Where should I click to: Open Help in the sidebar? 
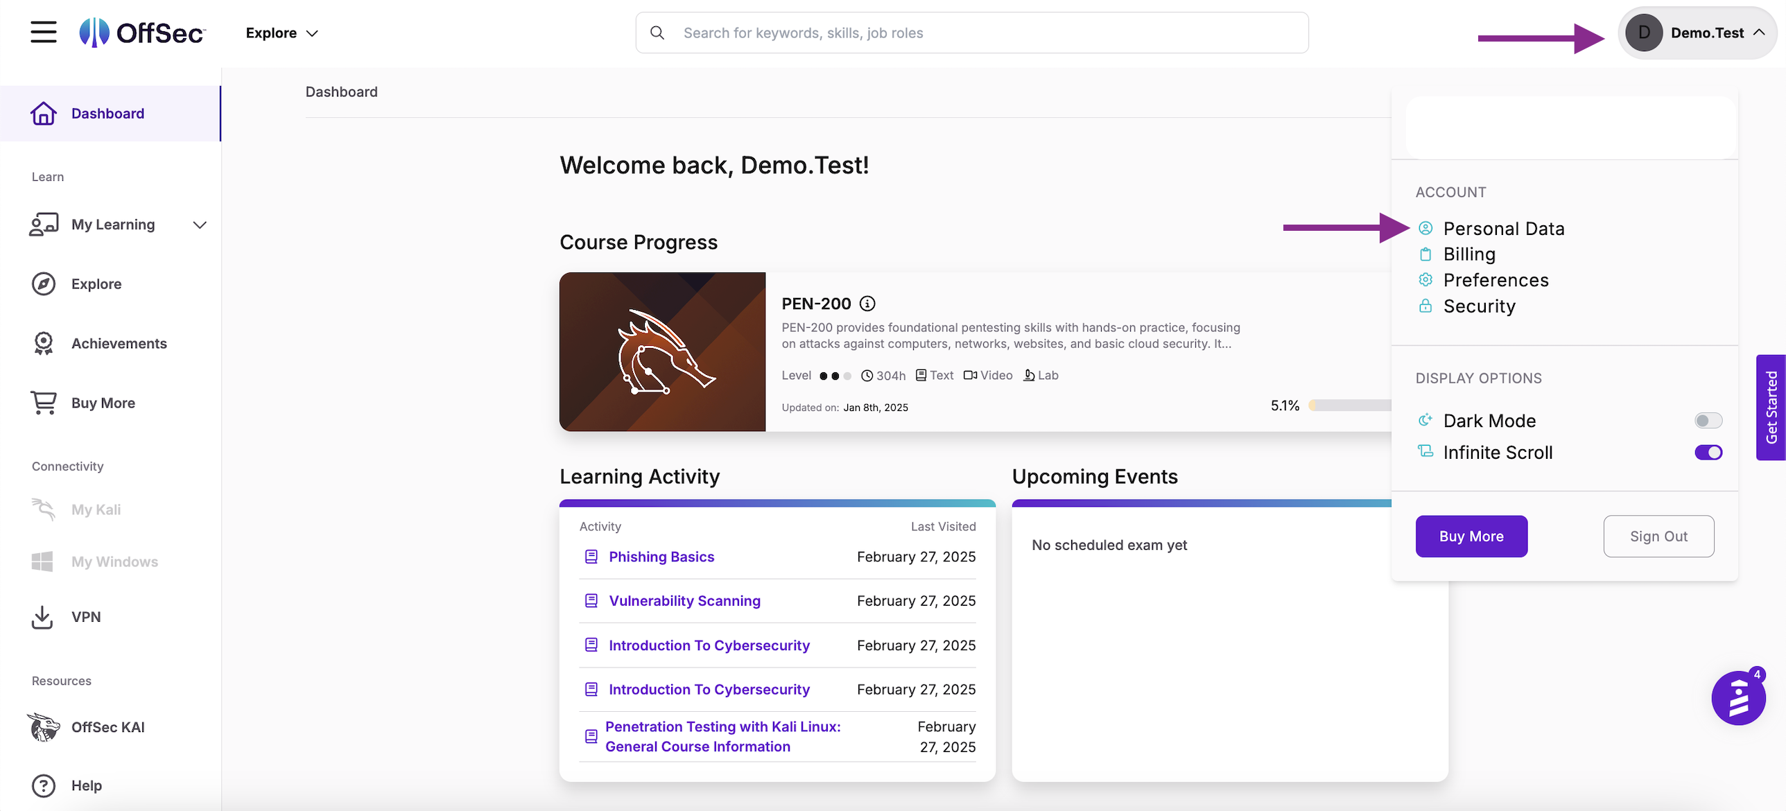87,785
